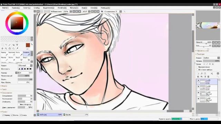The width and height of the screenshot is (221, 124).
Task: Click zoom reset button in navigator
Action: [219, 42]
